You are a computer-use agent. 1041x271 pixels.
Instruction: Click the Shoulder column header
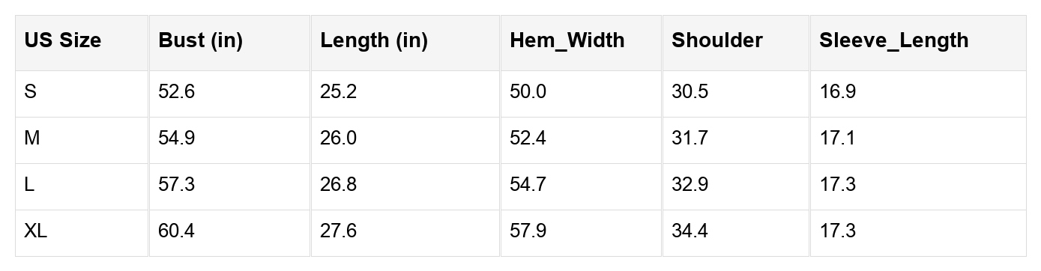point(735,43)
